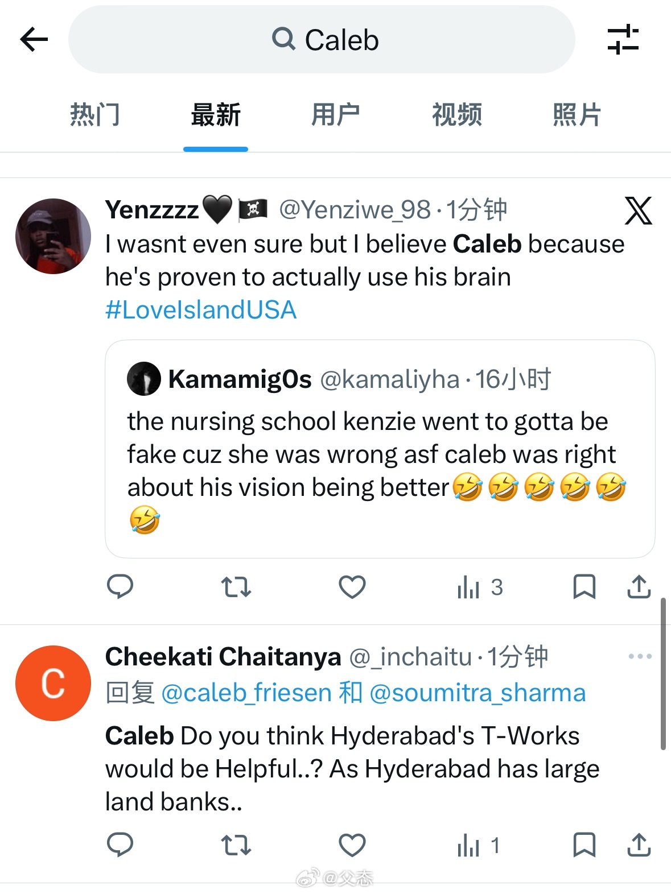Image resolution: width=671 pixels, height=894 pixels.
Task: Bookmark Cheekati Chaitanya's reply
Action: click(584, 845)
